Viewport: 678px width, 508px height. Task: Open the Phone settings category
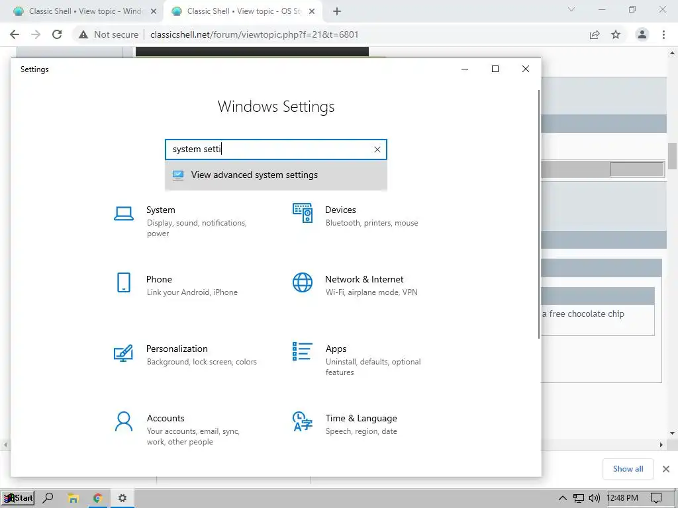point(175,285)
